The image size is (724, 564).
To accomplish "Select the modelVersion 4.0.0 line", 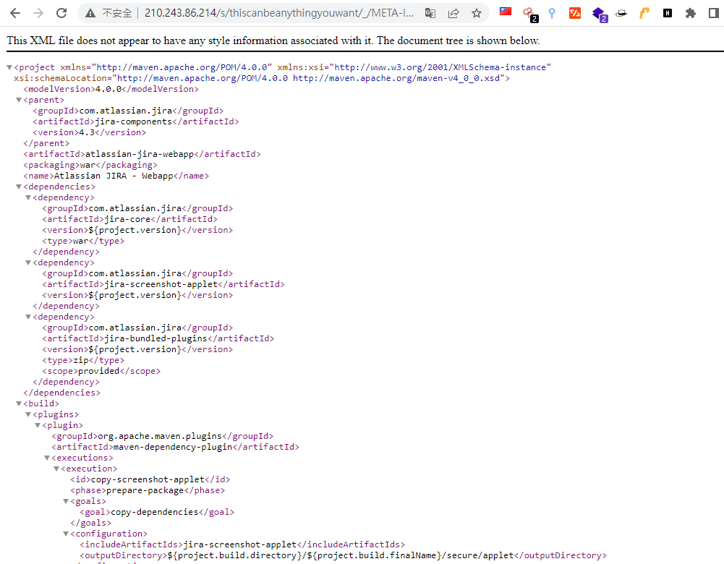I will click(111, 89).
